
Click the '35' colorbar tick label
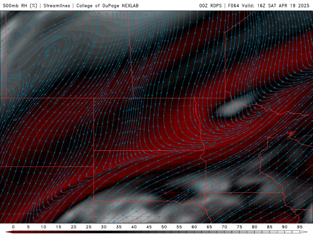pos(119,227)
